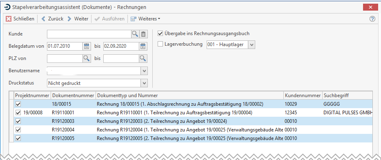Screen dimensions: 381x160
Task: Select Rechnung R19120005 description cell
Action: pos(190,138)
